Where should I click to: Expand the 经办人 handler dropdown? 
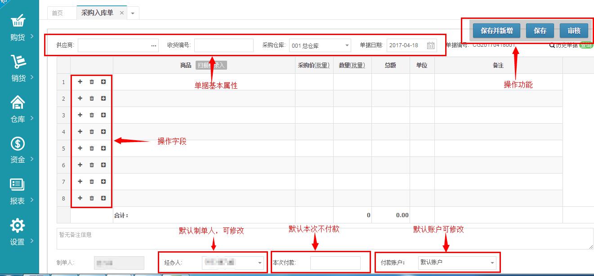pos(260,263)
